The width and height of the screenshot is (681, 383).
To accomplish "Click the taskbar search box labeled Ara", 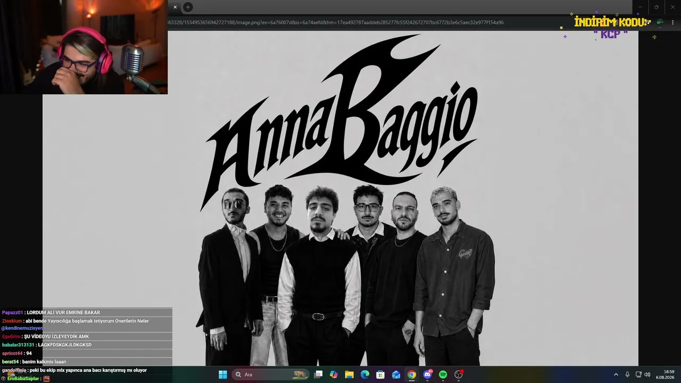I will pyautogui.click(x=271, y=374).
